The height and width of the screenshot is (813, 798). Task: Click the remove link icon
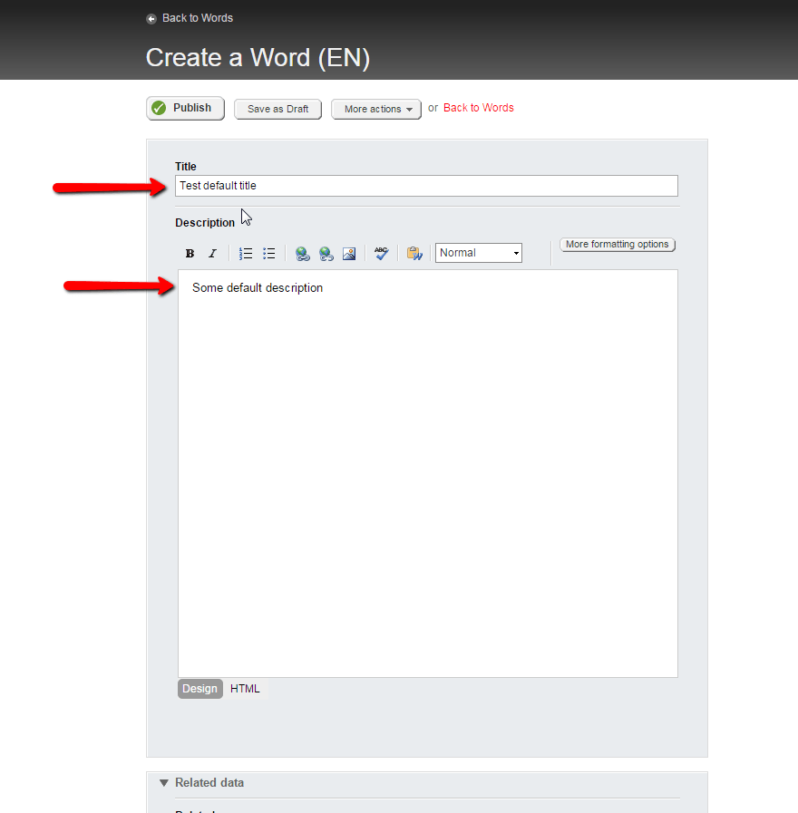[326, 254]
